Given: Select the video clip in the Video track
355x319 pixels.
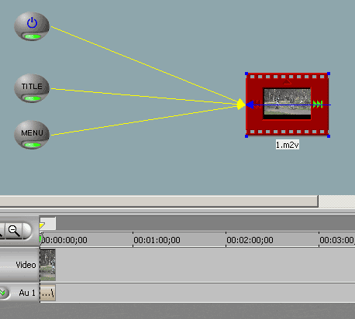Looking at the screenshot, I should [x=48, y=265].
